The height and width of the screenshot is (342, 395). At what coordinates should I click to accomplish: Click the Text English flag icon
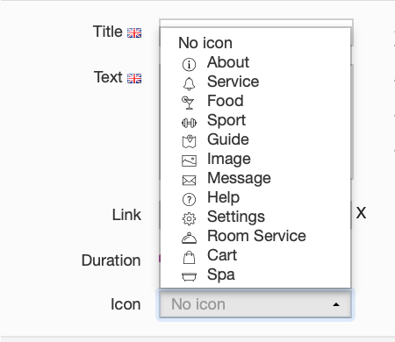134,78
